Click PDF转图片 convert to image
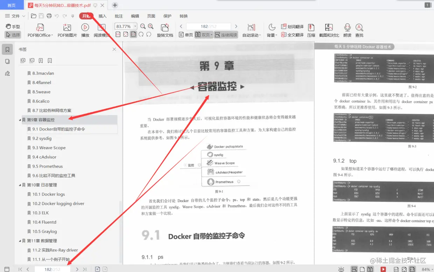 pos(67,31)
